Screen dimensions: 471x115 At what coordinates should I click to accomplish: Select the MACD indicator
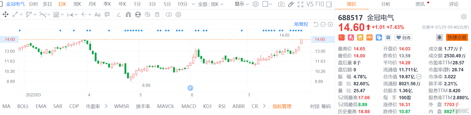click(189, 106)
